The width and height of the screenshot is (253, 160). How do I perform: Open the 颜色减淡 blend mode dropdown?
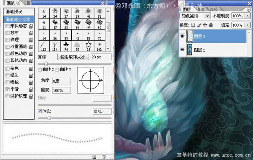(195, 16)
